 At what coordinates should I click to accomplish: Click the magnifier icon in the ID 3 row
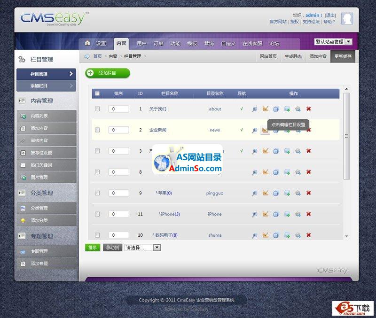(254, 151)
